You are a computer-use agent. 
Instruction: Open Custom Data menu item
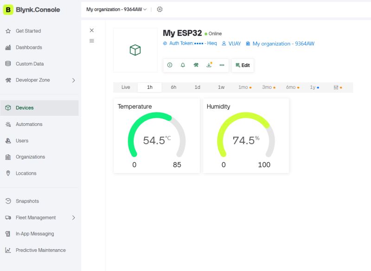pos(39,64)
